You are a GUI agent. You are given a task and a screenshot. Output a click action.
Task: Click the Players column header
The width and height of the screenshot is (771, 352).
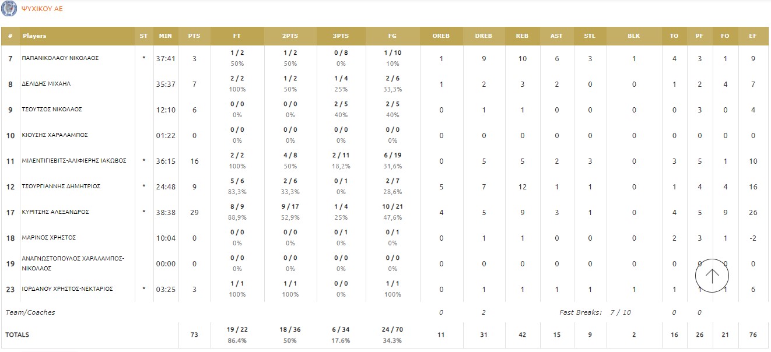(34, 36)
